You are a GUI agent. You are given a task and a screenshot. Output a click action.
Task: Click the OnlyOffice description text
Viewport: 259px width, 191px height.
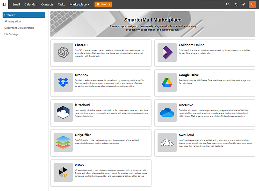tap(108, 142)
